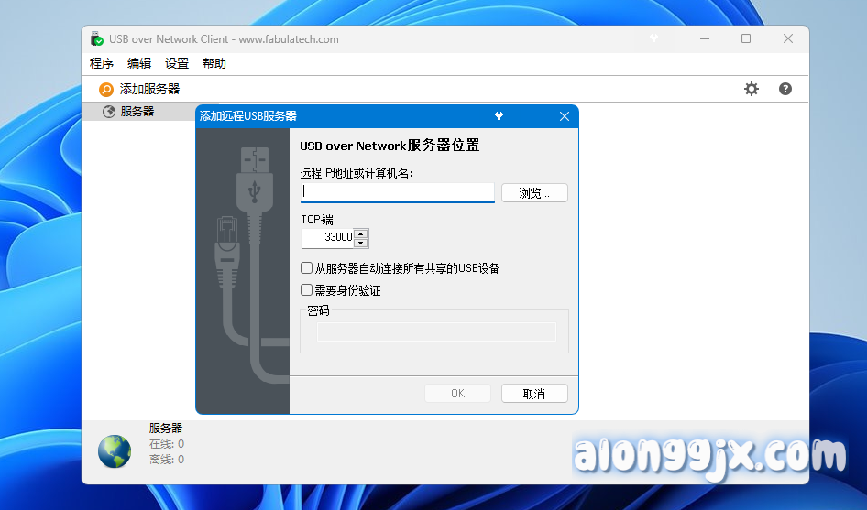Viewport: 867px width, 510px height.
Task: Toggle the 需要身份验证 checkbox
Action: 307,290
